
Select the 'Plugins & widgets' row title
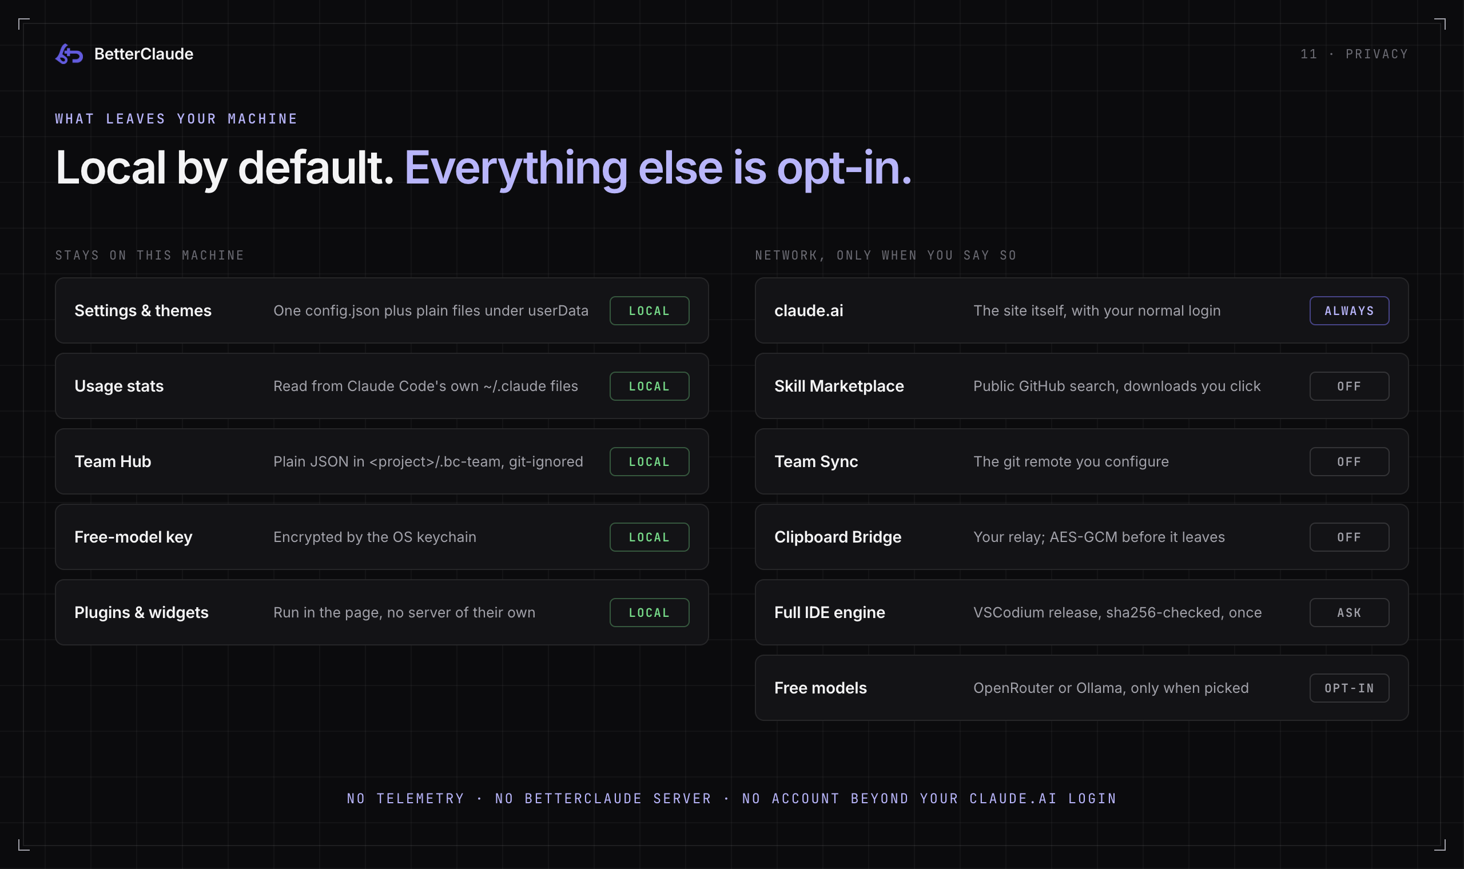coord(141,612)
